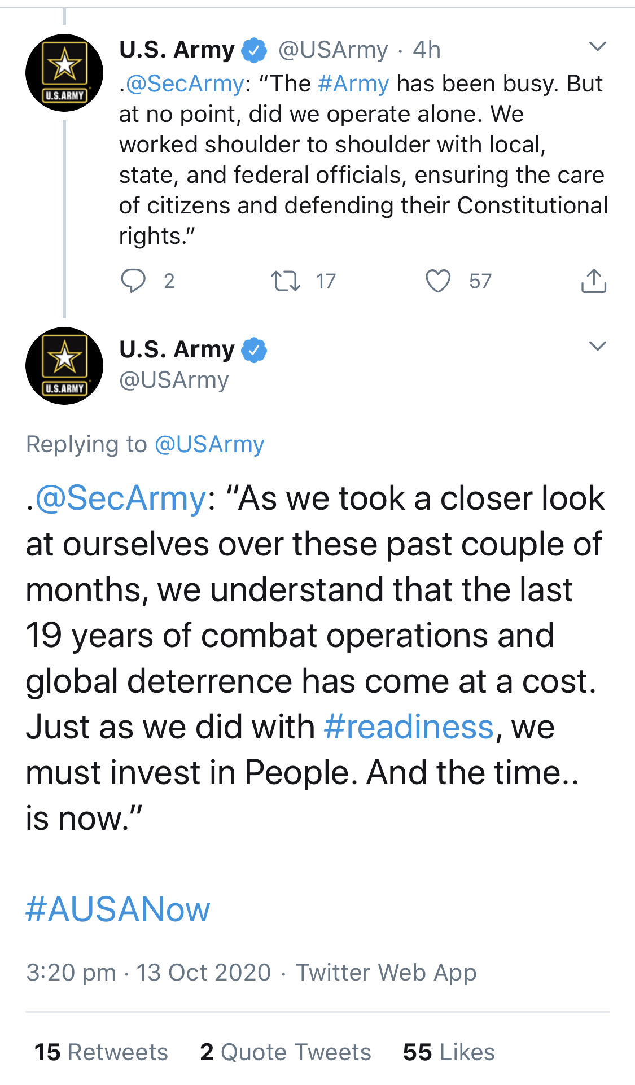The image size is (635, 1085).
Task: Expand the first tweet's options chevron
Action: coord(597,46)
